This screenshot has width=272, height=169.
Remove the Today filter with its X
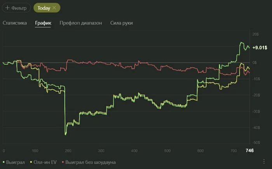click(54, 8)
